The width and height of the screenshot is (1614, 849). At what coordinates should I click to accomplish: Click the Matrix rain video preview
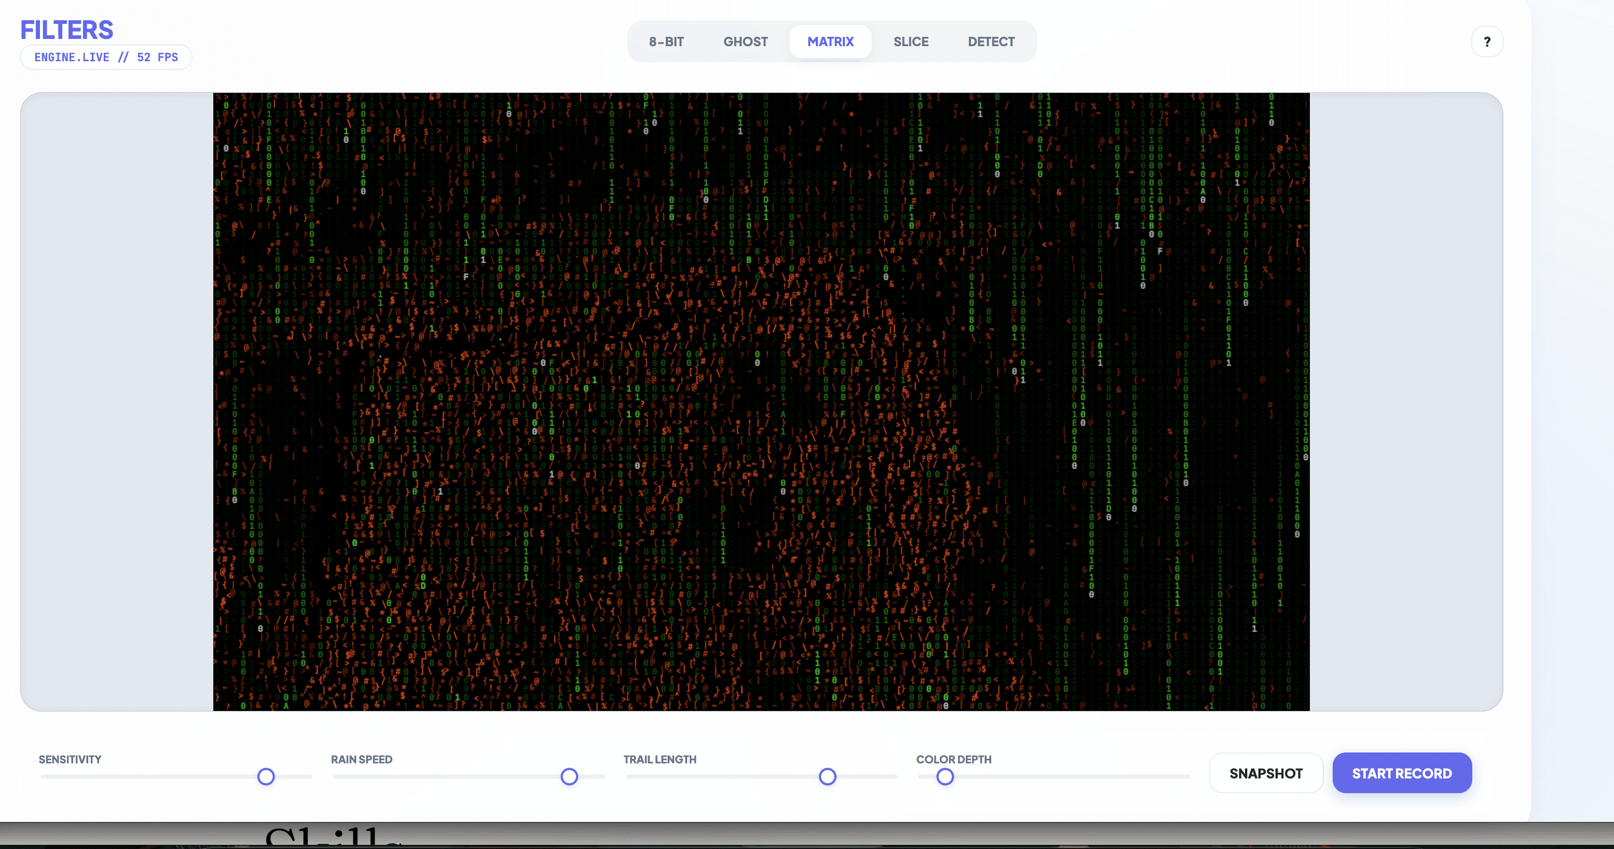pyautogui.click(x=761, y=402)
